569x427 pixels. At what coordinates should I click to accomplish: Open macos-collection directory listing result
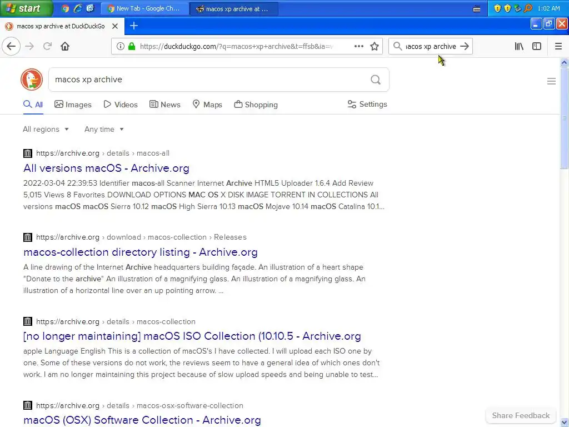pos(141,252)
